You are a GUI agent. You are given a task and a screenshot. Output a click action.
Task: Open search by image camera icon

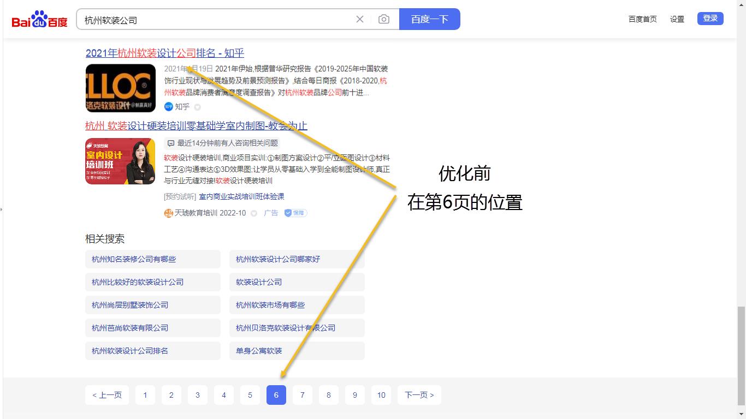(384, 19)
